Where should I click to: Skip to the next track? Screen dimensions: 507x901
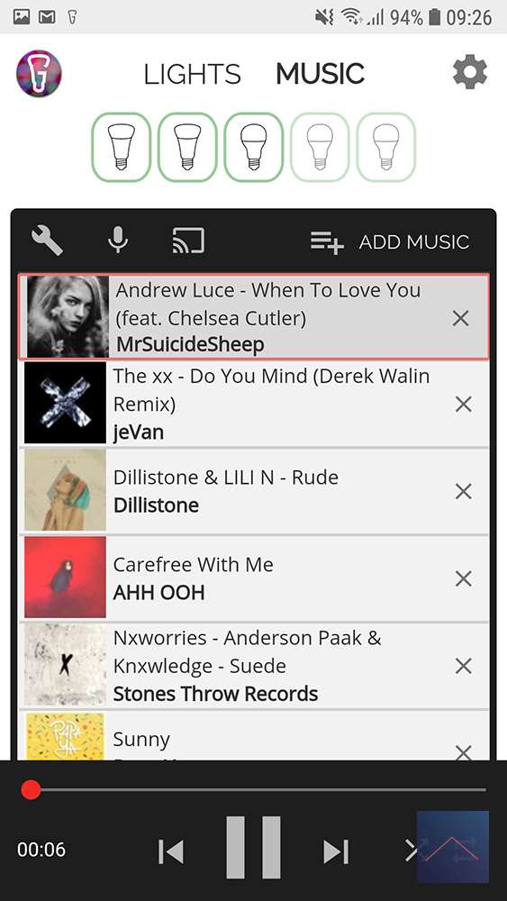click(336, 851)
